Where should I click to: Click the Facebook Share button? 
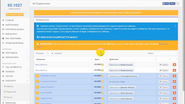click(x=172, y=3)
